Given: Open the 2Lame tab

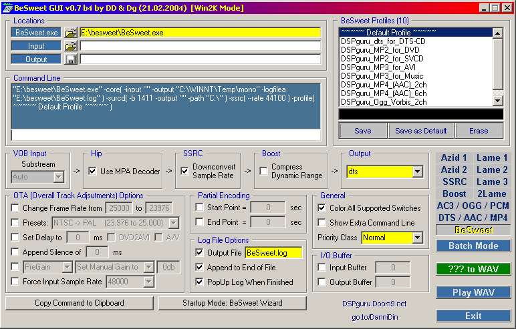Looking at the screenshot, I should pyautogui.click(x=492, y=194).
